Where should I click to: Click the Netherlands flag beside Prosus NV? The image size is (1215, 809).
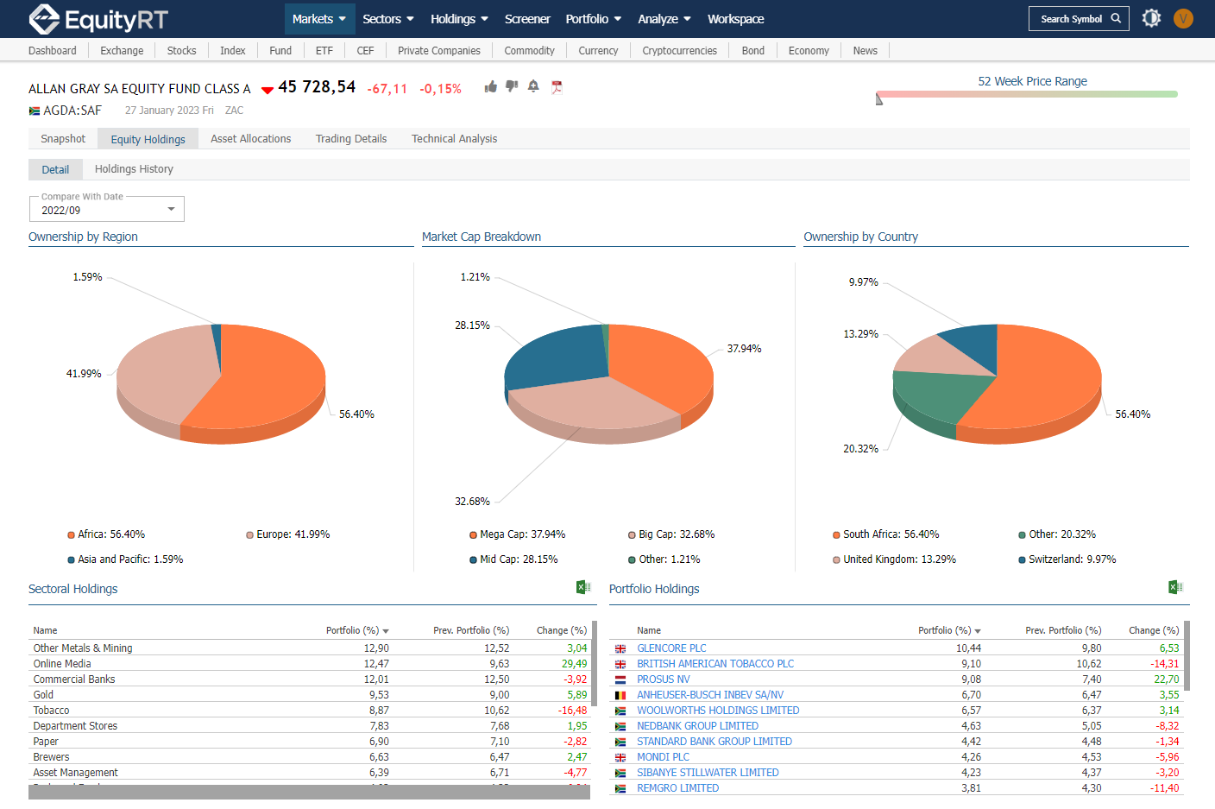pyautogui.click(x=620, y=679)
